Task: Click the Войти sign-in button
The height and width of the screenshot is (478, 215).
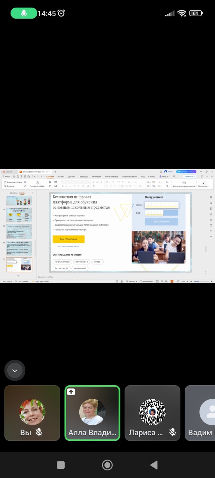Action: [x=168, y=172]
